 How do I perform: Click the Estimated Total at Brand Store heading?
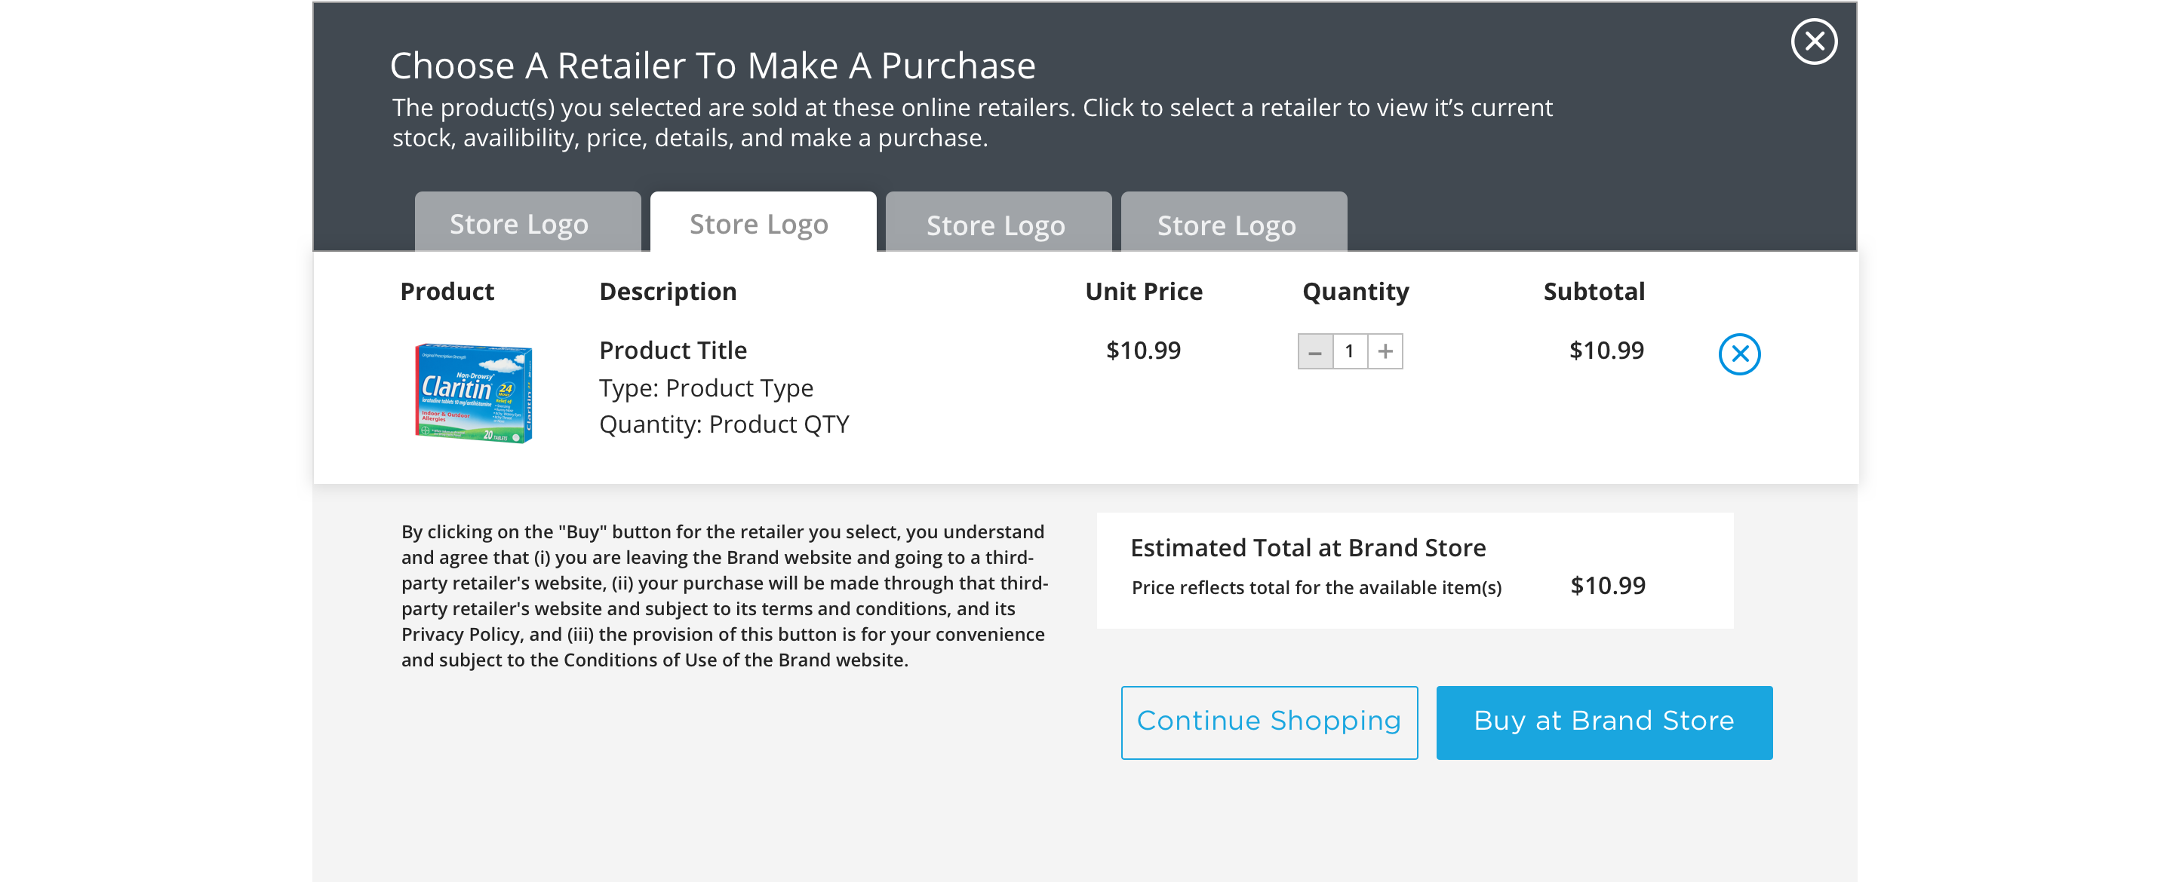1308,548
